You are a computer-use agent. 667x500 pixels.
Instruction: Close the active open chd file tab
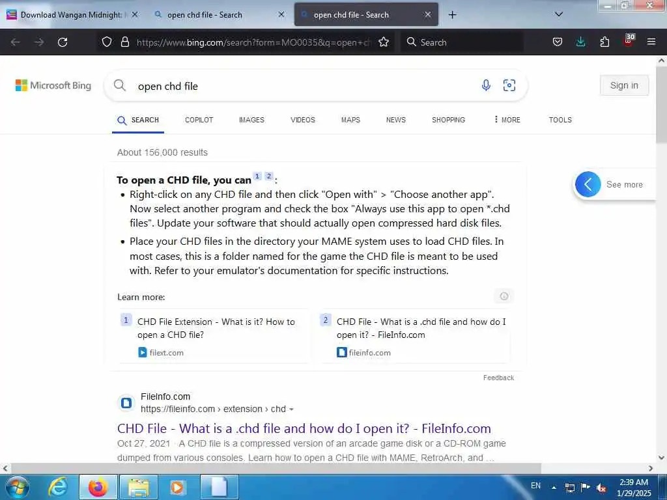428,14
